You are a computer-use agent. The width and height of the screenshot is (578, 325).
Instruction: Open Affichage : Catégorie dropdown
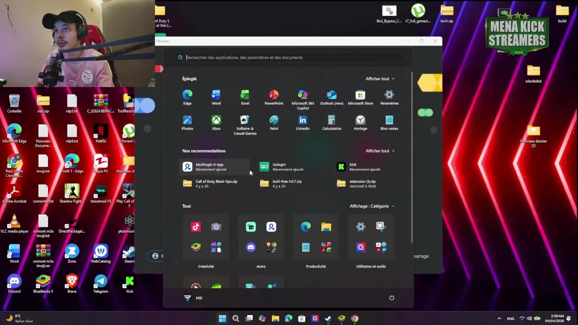(x=372, y=206)
